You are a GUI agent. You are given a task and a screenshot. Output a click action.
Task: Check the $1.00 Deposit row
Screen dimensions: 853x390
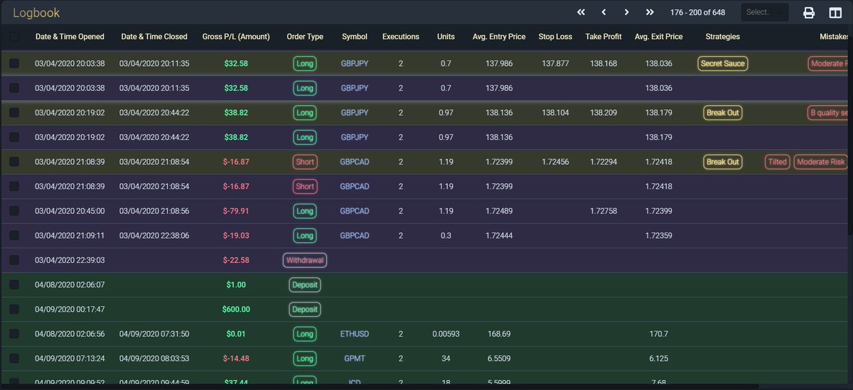tap(15, 285)
